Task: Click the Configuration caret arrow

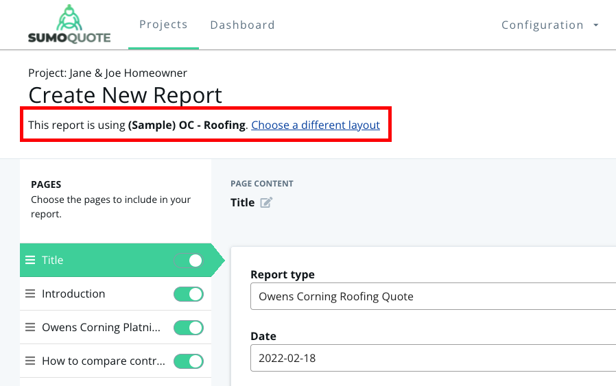Action: pos(596,25)
